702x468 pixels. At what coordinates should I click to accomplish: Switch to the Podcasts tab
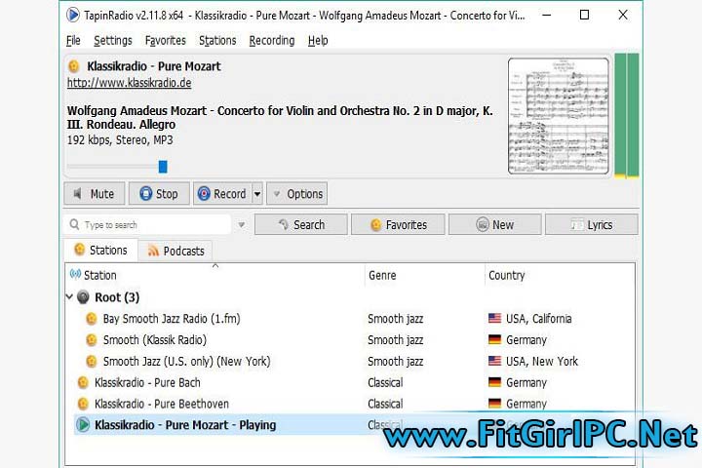(175, 251)
